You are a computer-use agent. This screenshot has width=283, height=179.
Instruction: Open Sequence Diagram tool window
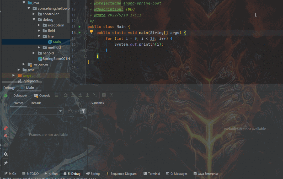pos(122,173)
